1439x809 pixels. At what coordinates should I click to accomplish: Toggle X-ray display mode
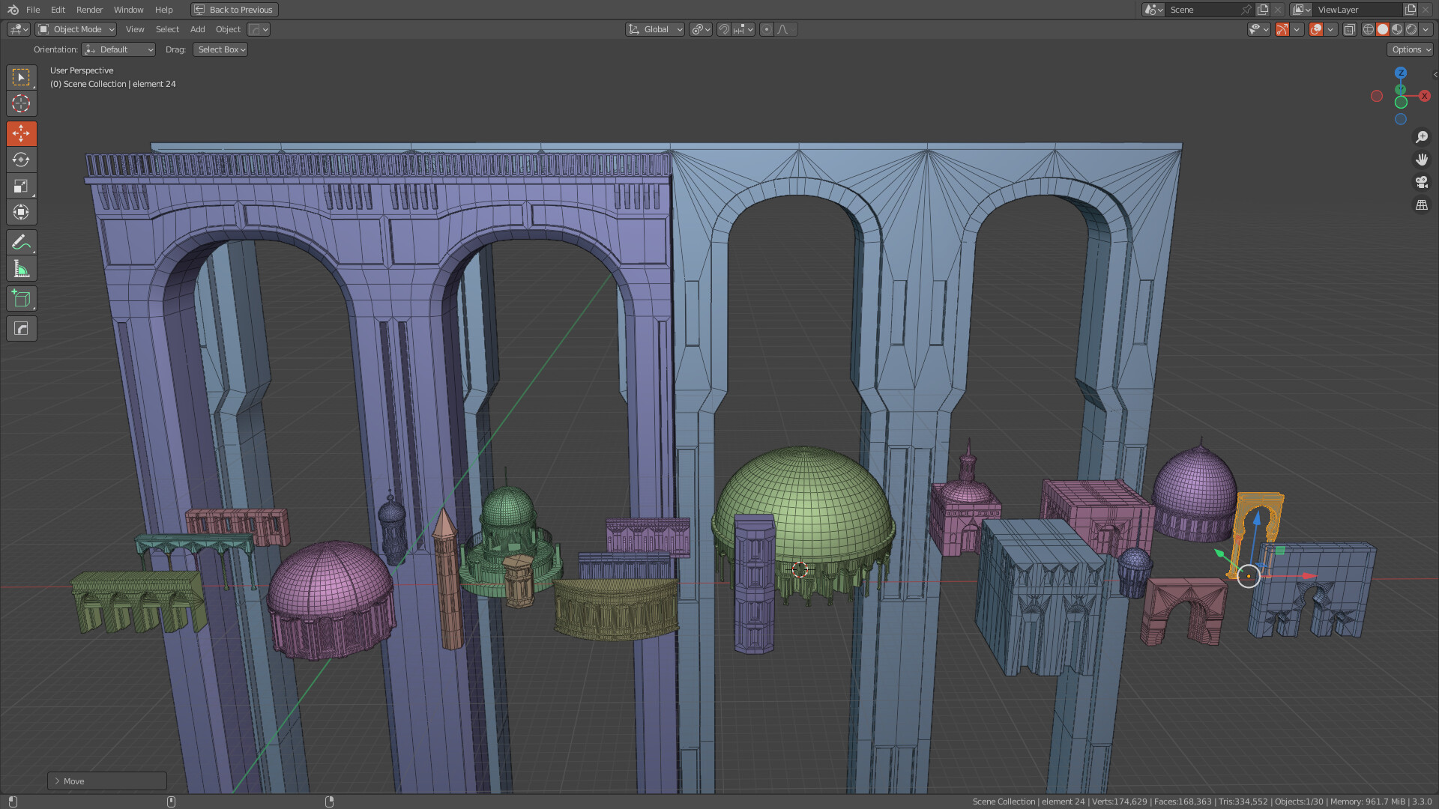[1349, 29]
